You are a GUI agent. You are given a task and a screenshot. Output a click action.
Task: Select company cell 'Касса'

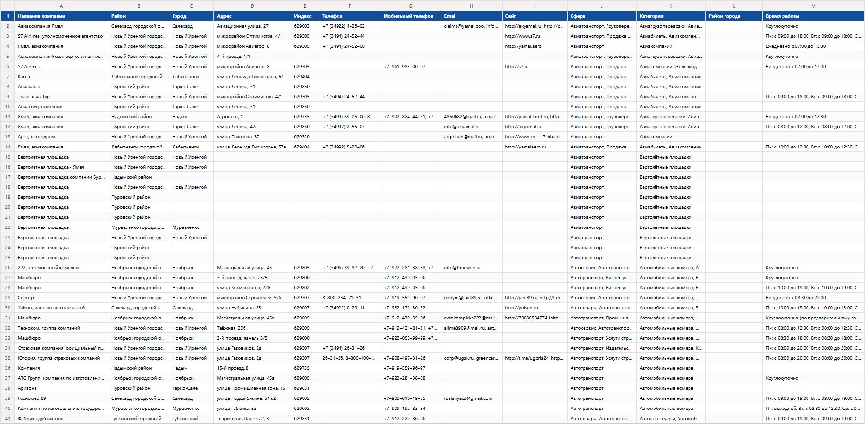point(61,77)
